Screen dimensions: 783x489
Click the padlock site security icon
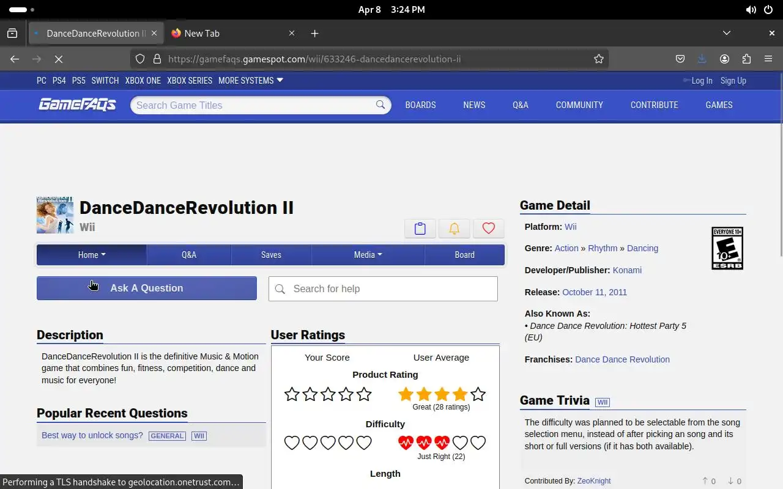pos(157,59)
